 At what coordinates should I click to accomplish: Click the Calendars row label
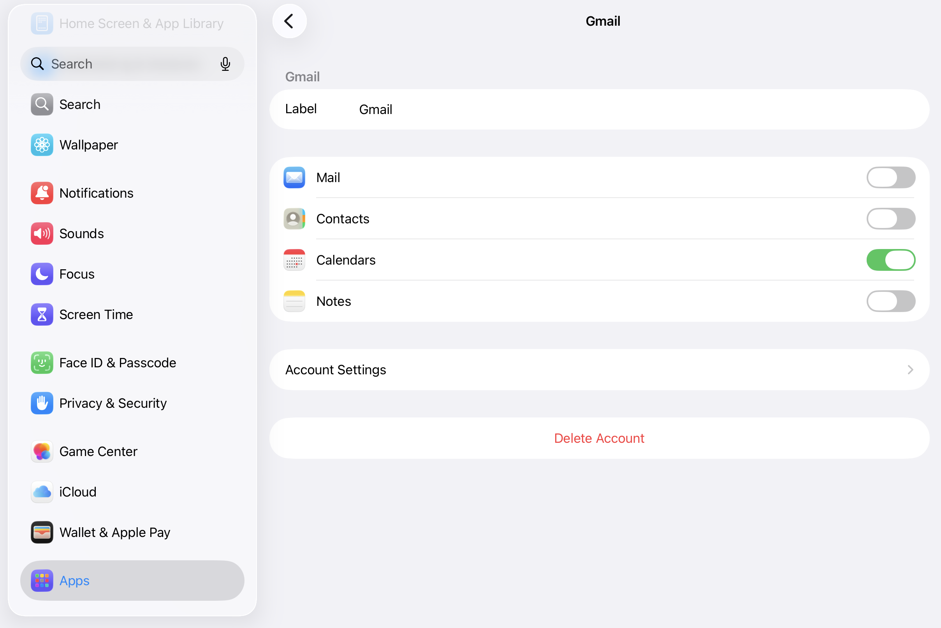[x=346, y=260]
